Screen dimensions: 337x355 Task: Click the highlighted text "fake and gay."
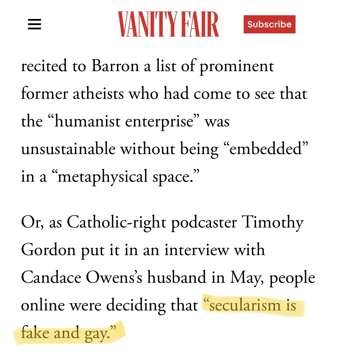68,333
